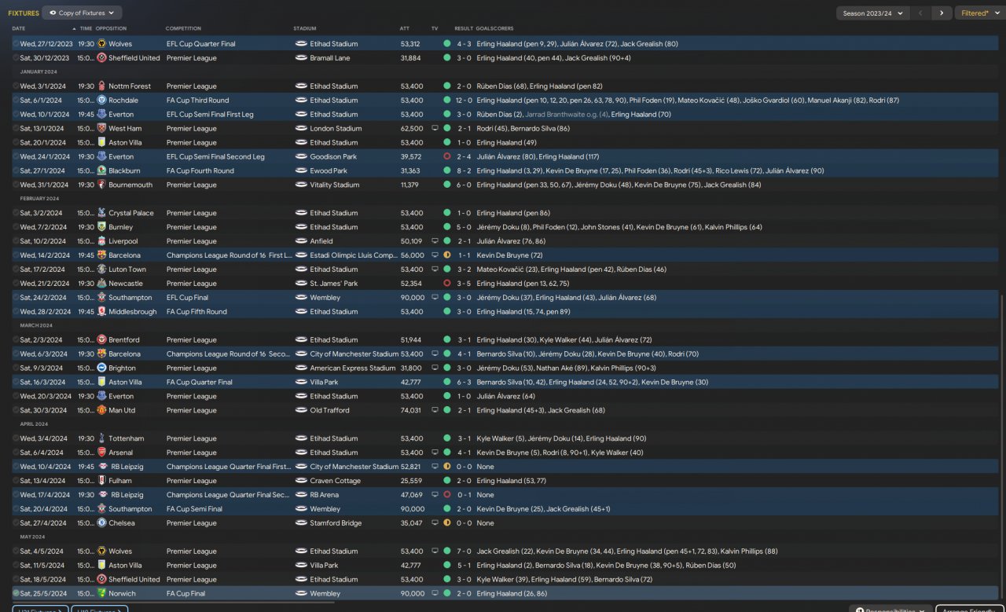Click the Bournemouth club badge
This screenshot has height=612, width=1006.
(x=101, y=185)
